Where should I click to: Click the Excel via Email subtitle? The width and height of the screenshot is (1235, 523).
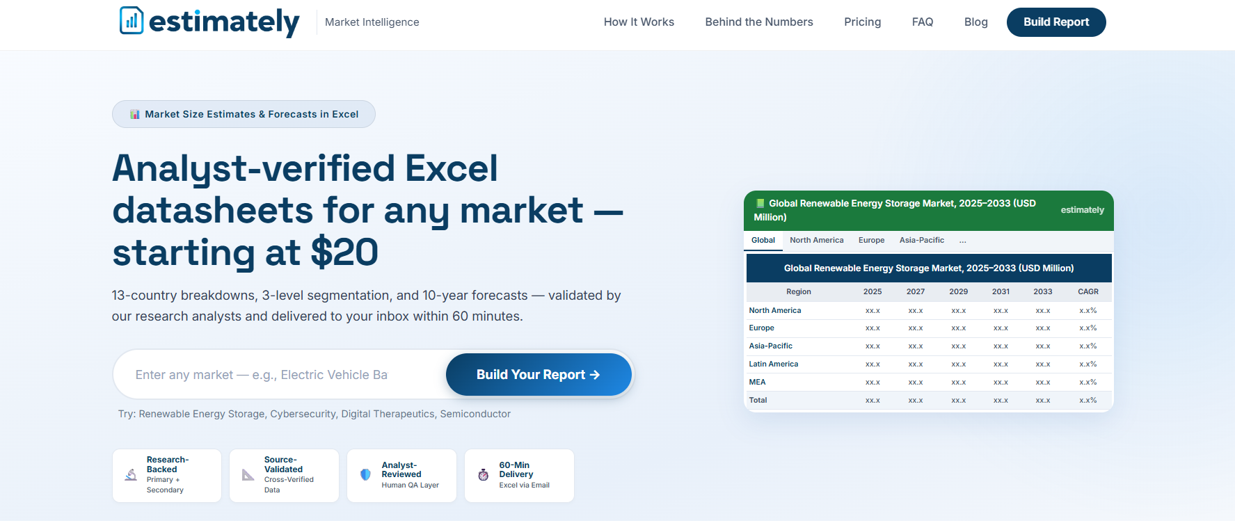[524, 485]
